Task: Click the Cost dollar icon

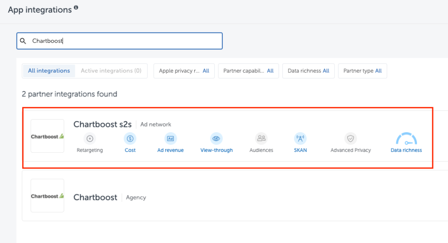Action: coord(130,139)
